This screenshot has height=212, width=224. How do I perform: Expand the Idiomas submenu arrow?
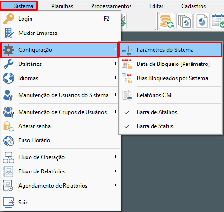click(116, 78)
